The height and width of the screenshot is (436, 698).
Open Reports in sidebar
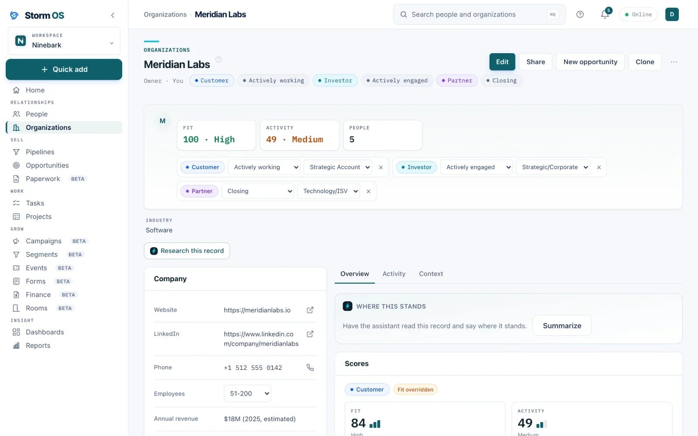(64, 346)
